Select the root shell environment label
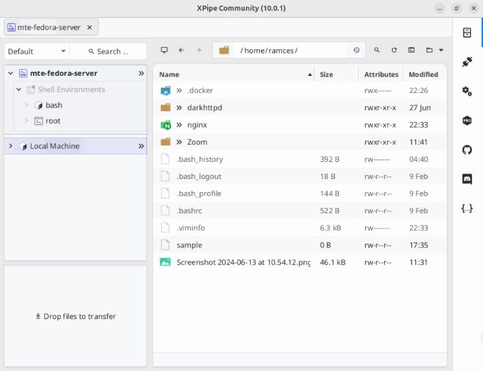 click(x=53, y=121)
